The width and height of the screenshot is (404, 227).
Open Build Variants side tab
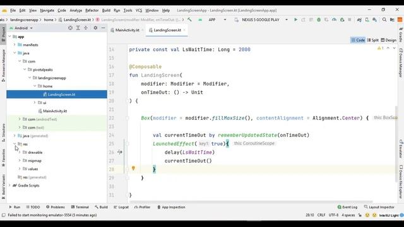(x=3, y=187)
